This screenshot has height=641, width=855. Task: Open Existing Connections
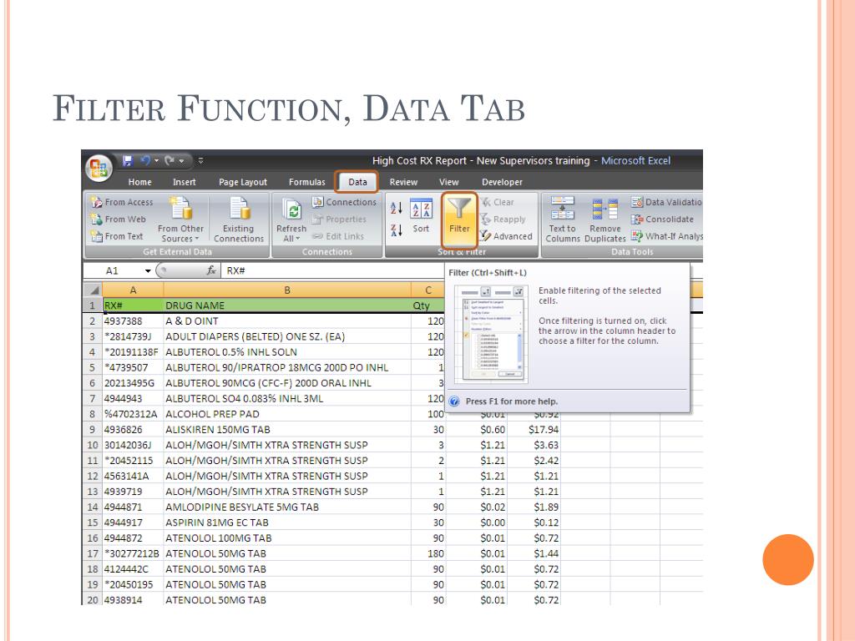click(x=239, y=220)
